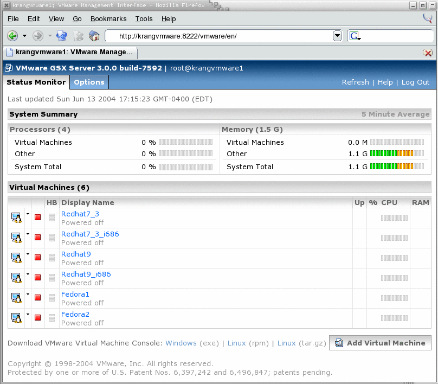Open the File menu
This screenshot has width=438, height=384.
point(13,19)
